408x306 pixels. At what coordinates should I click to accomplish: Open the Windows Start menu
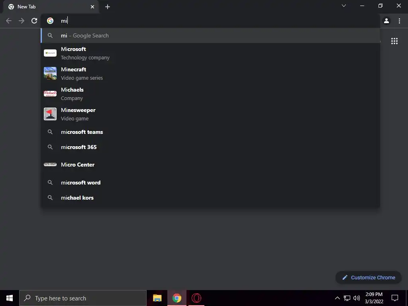[x=10, y=298]
